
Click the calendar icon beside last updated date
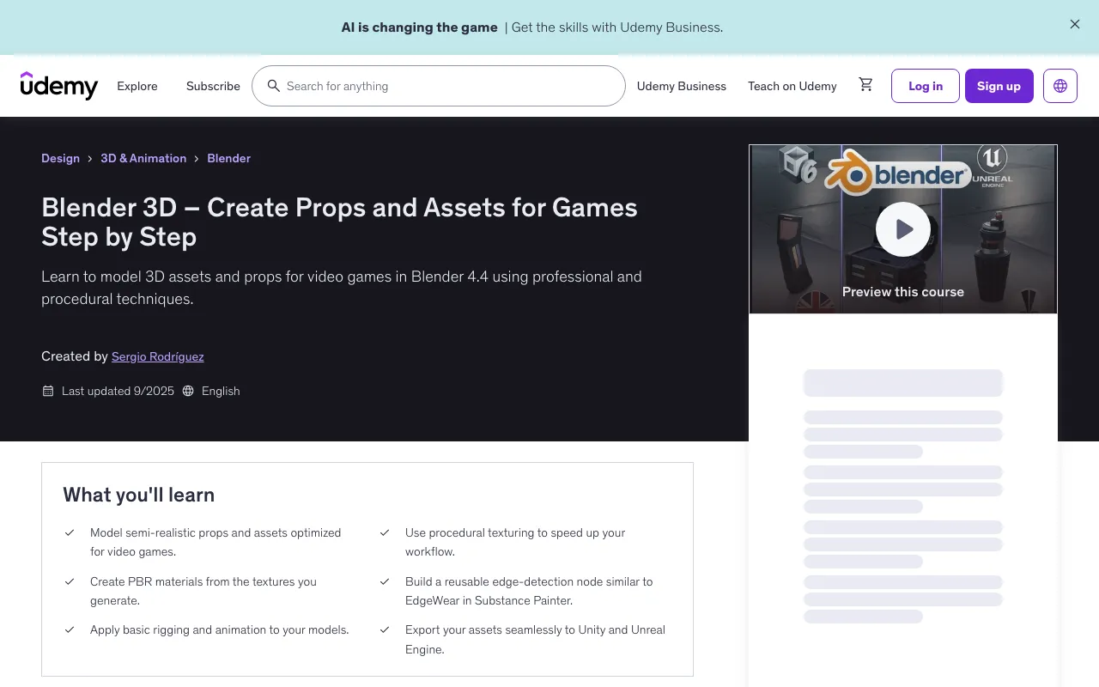pyautogui.click(x=48, y=391)
